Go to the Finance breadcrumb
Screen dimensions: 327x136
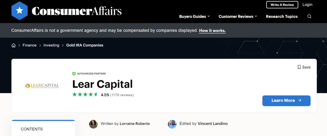[x=29, y=45]
